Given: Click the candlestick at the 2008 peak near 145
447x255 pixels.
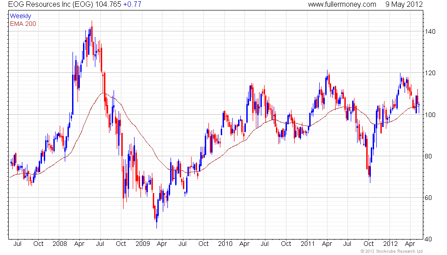Looking at the screenshot, I should [92, 34].
